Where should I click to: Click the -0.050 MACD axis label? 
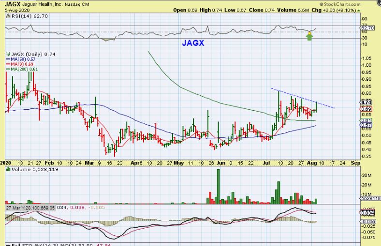tap(368, 232)
